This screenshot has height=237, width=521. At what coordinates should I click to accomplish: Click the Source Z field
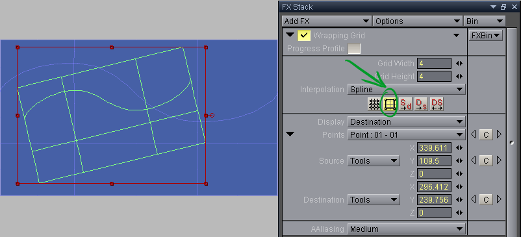tap(435, 173)
